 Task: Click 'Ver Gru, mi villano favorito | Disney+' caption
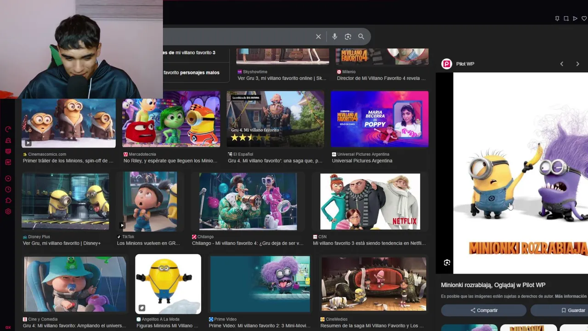(x=62, y=243)
